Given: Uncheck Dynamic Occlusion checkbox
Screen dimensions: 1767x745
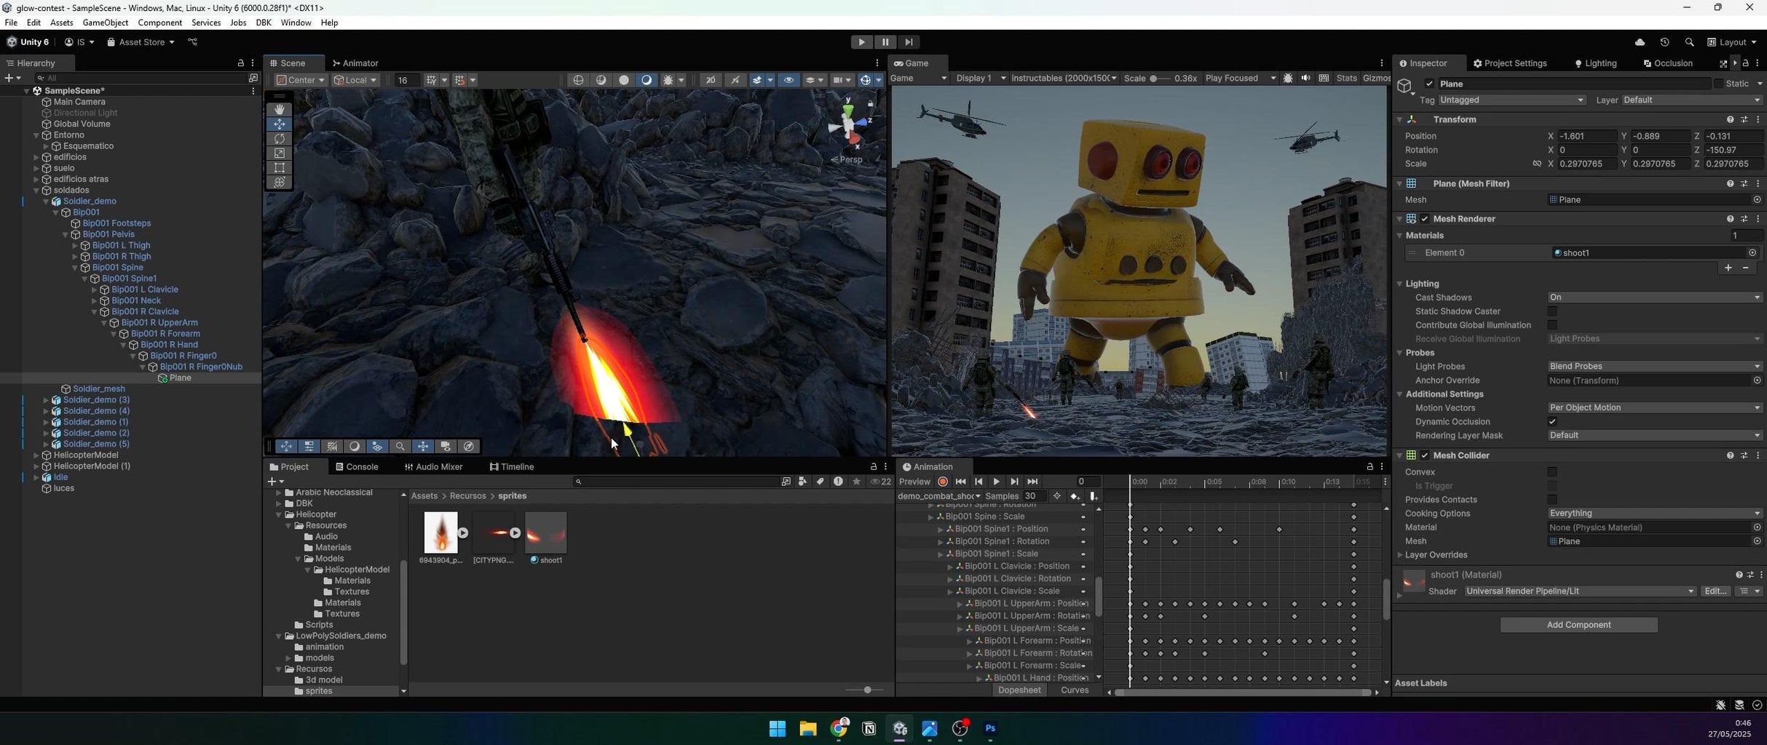Looking at the screenshot, I should 1552,422.
